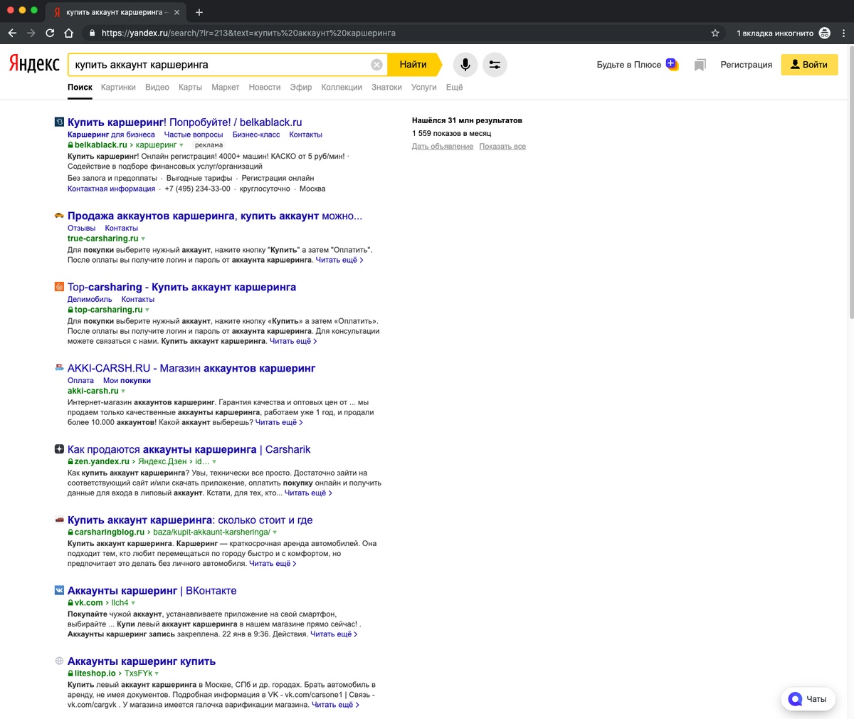Expand dropdown arrow next to top-carsharing.ru
The width and height of the screenshot is (854, 719).
147,310
